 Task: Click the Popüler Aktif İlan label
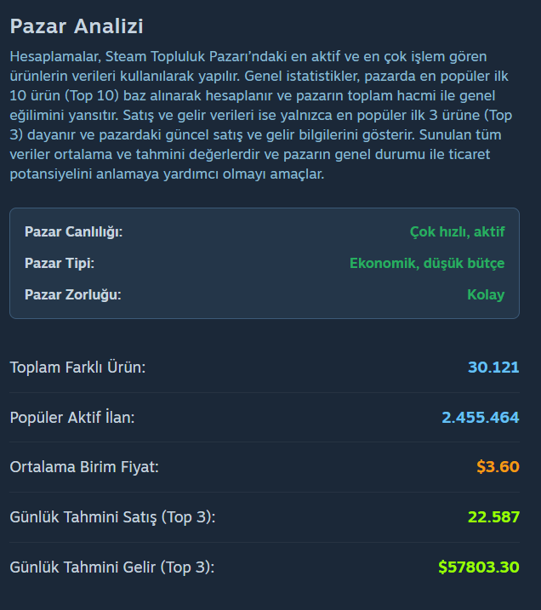72,418
